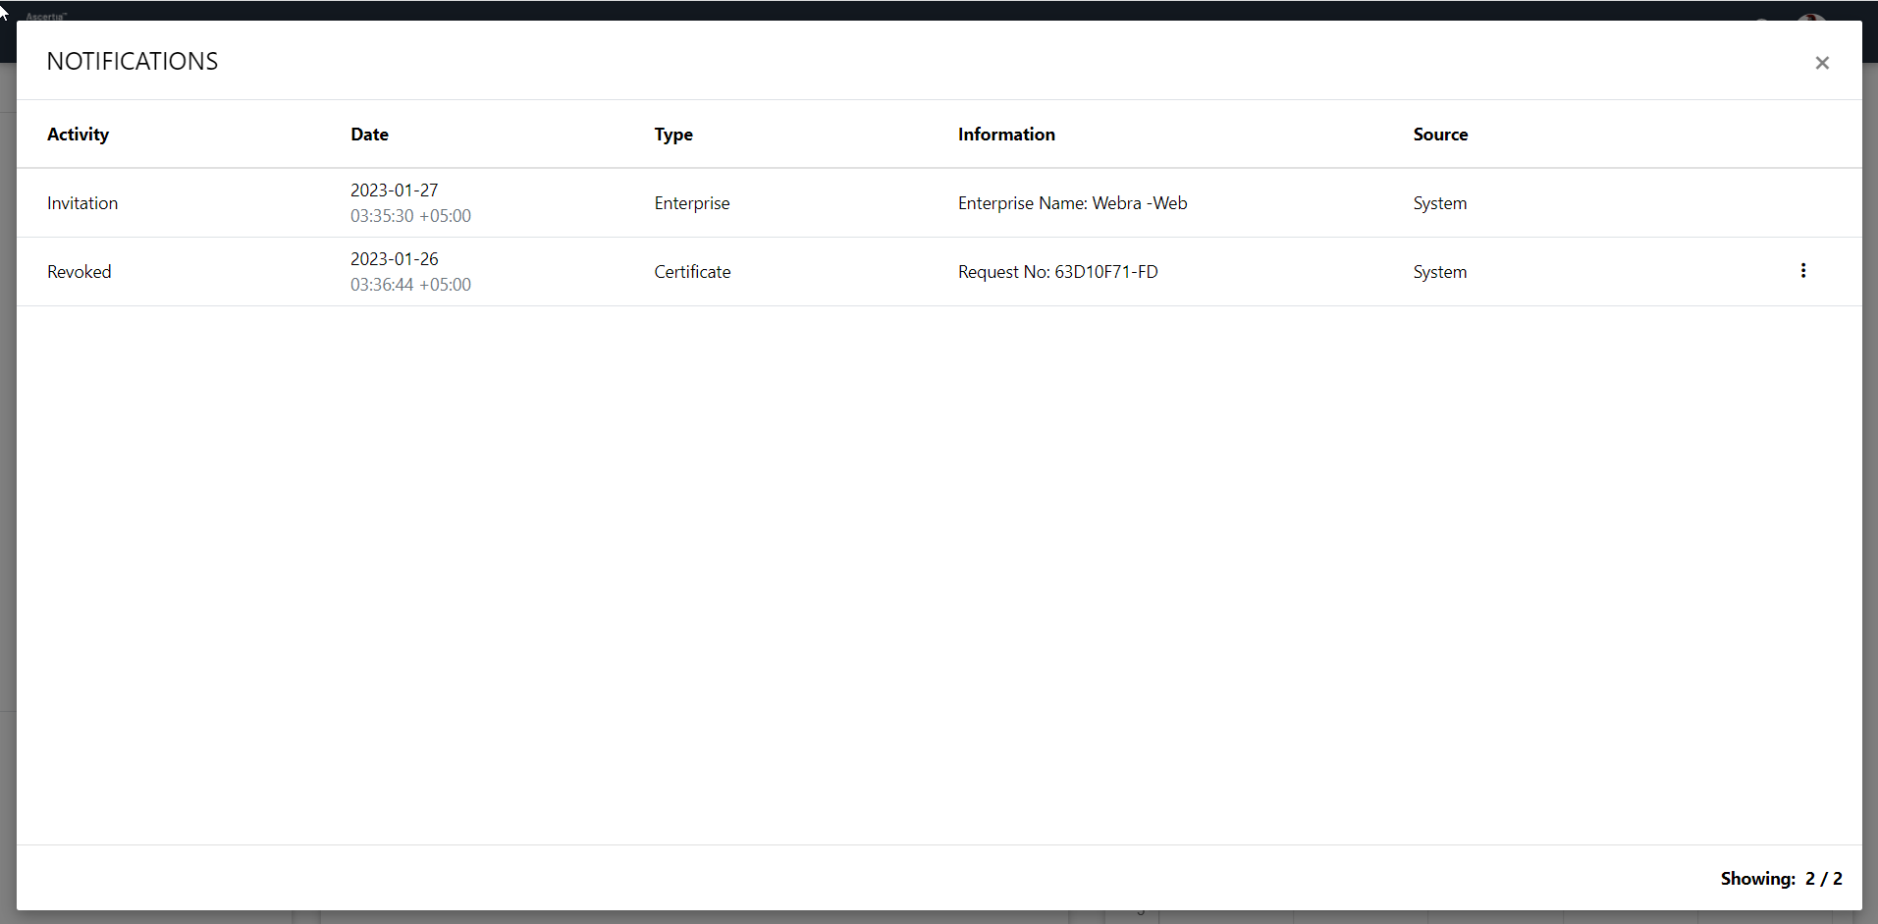Click Request No: 63D10F71-FD entry
This screenshot has width=1878, height=924.
pyautogui.click(x=1057, y=272)
